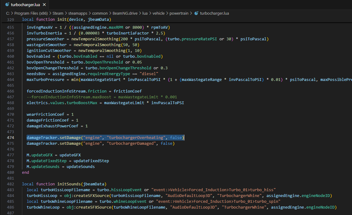
Task: Click 'initSounds' function name on line 482
Action: [69, 184]
